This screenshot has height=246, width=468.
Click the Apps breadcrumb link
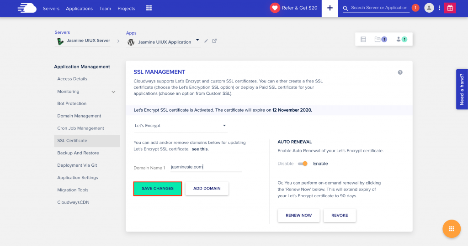point(131,33)
